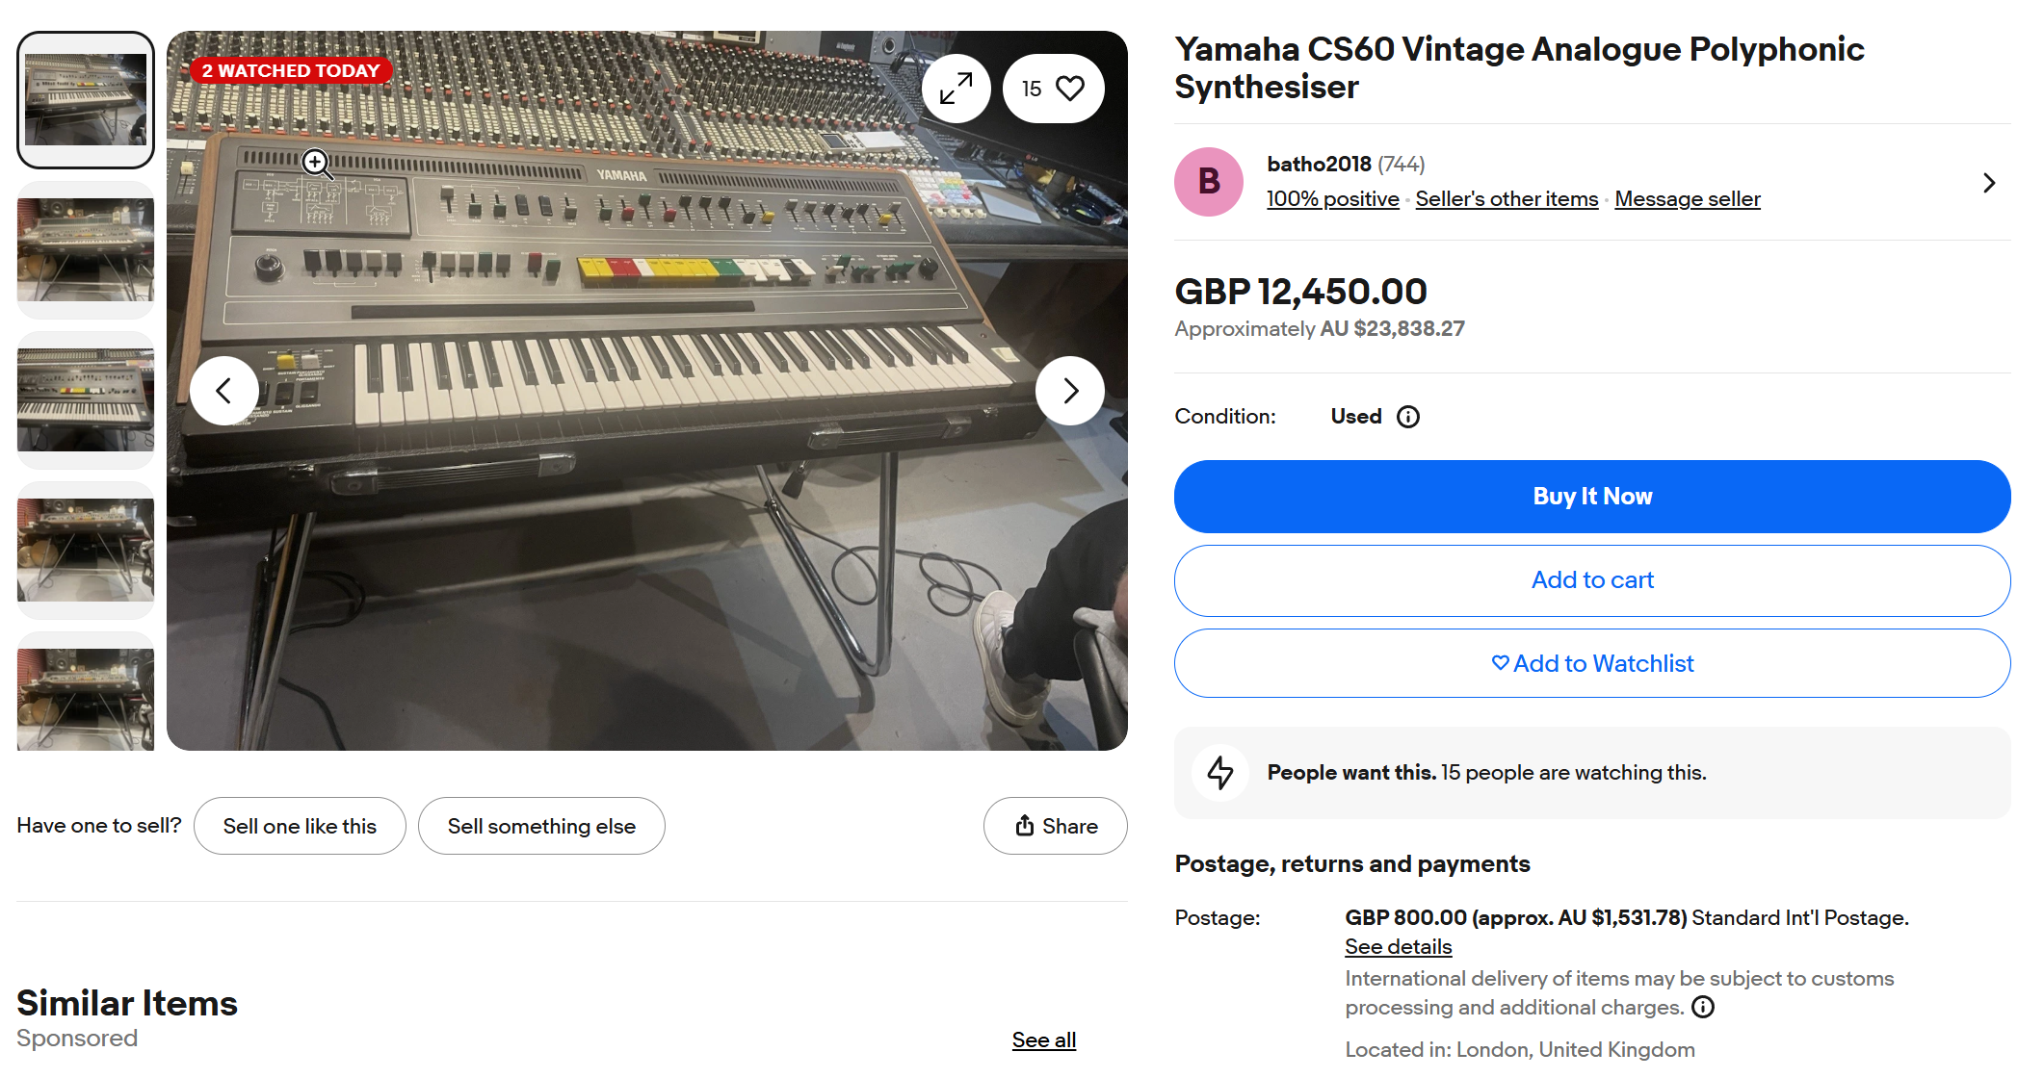This screenshot has height=1078, width=2044.
Task: Click the Condition info icon next to Used
Action: pyautogui.click(x=1408, y=417)
